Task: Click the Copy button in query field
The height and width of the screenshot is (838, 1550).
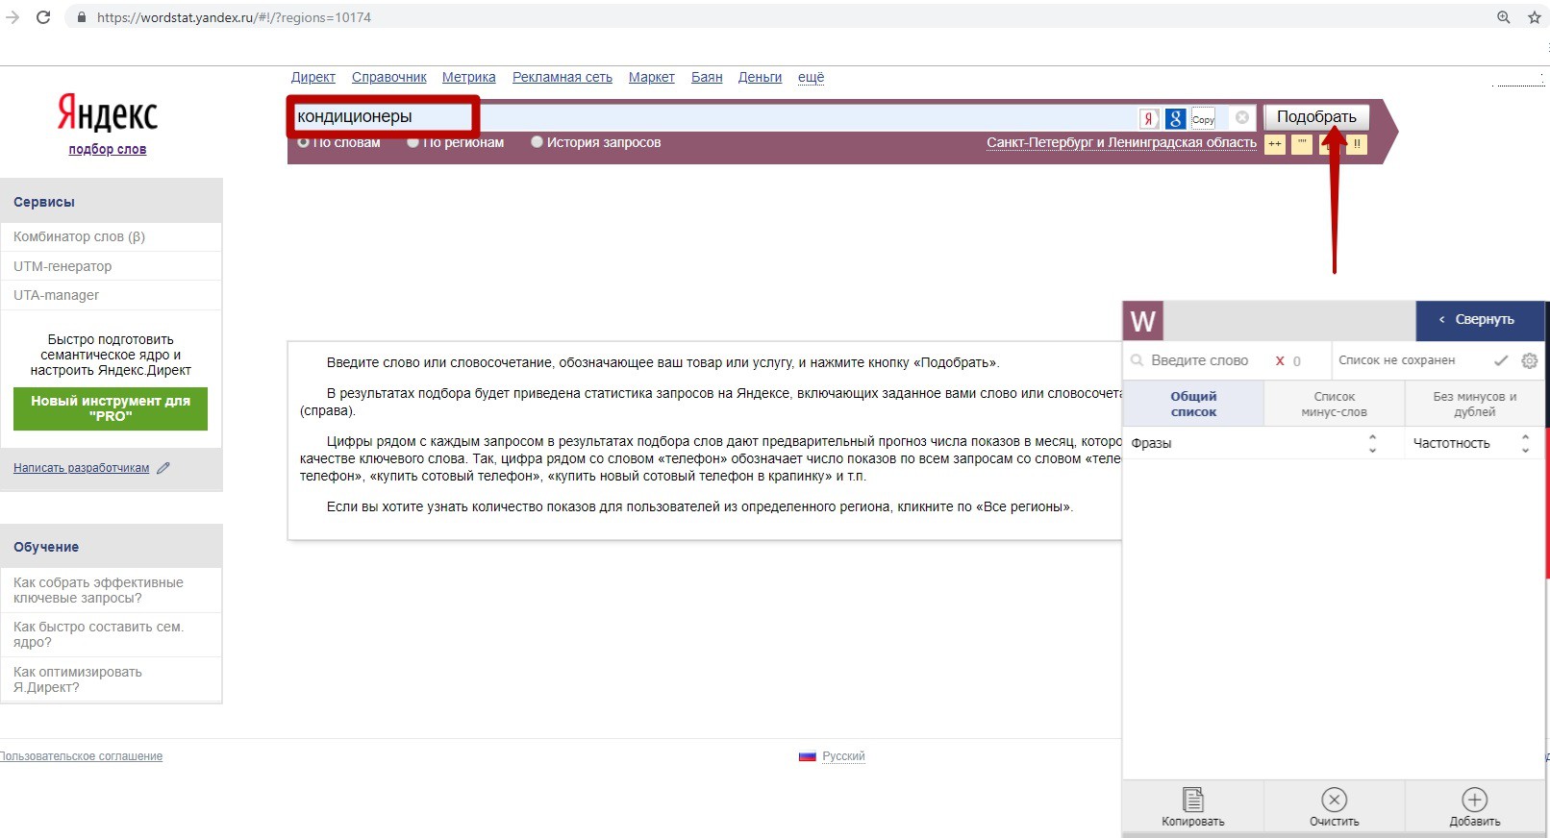Action: coord(1204,118)
